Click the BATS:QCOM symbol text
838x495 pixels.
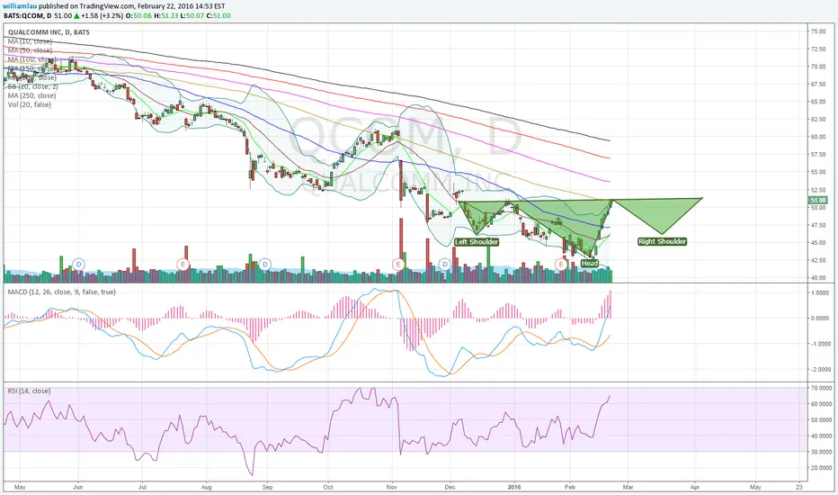click(x=23, y=15)
